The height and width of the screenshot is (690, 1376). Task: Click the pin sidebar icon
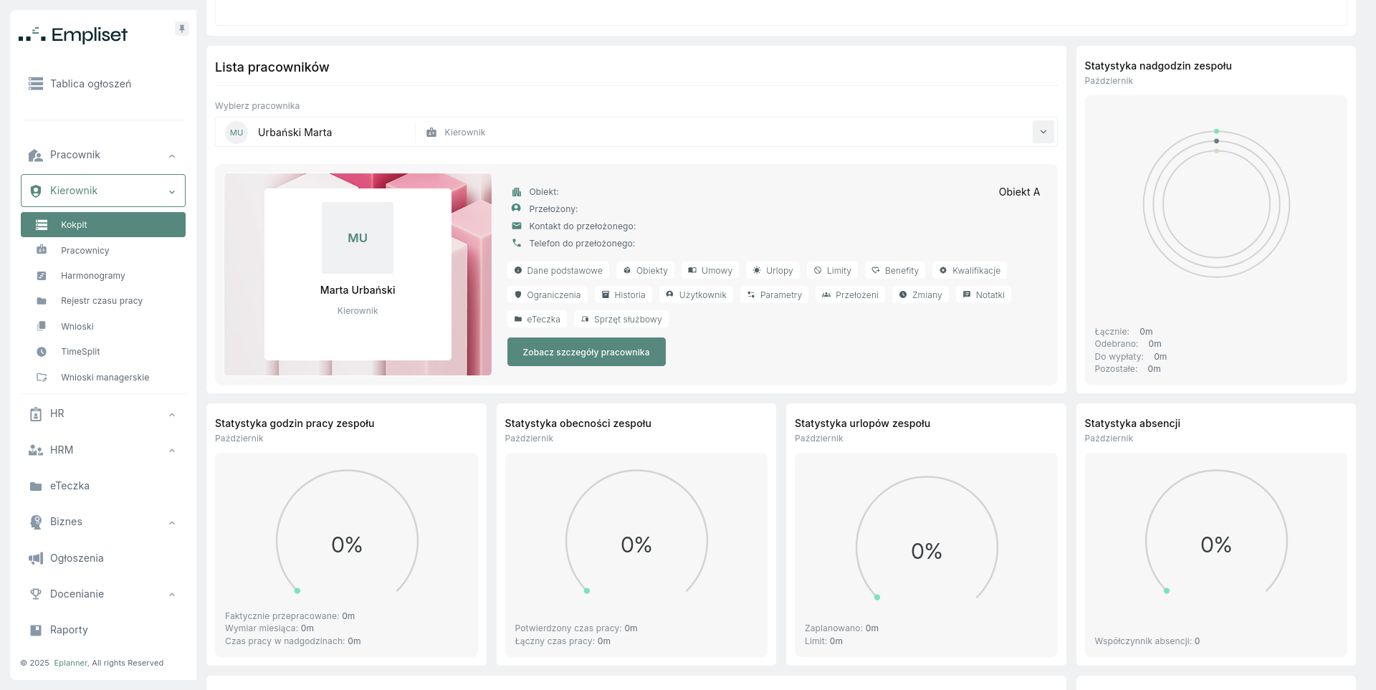[182, 29]
